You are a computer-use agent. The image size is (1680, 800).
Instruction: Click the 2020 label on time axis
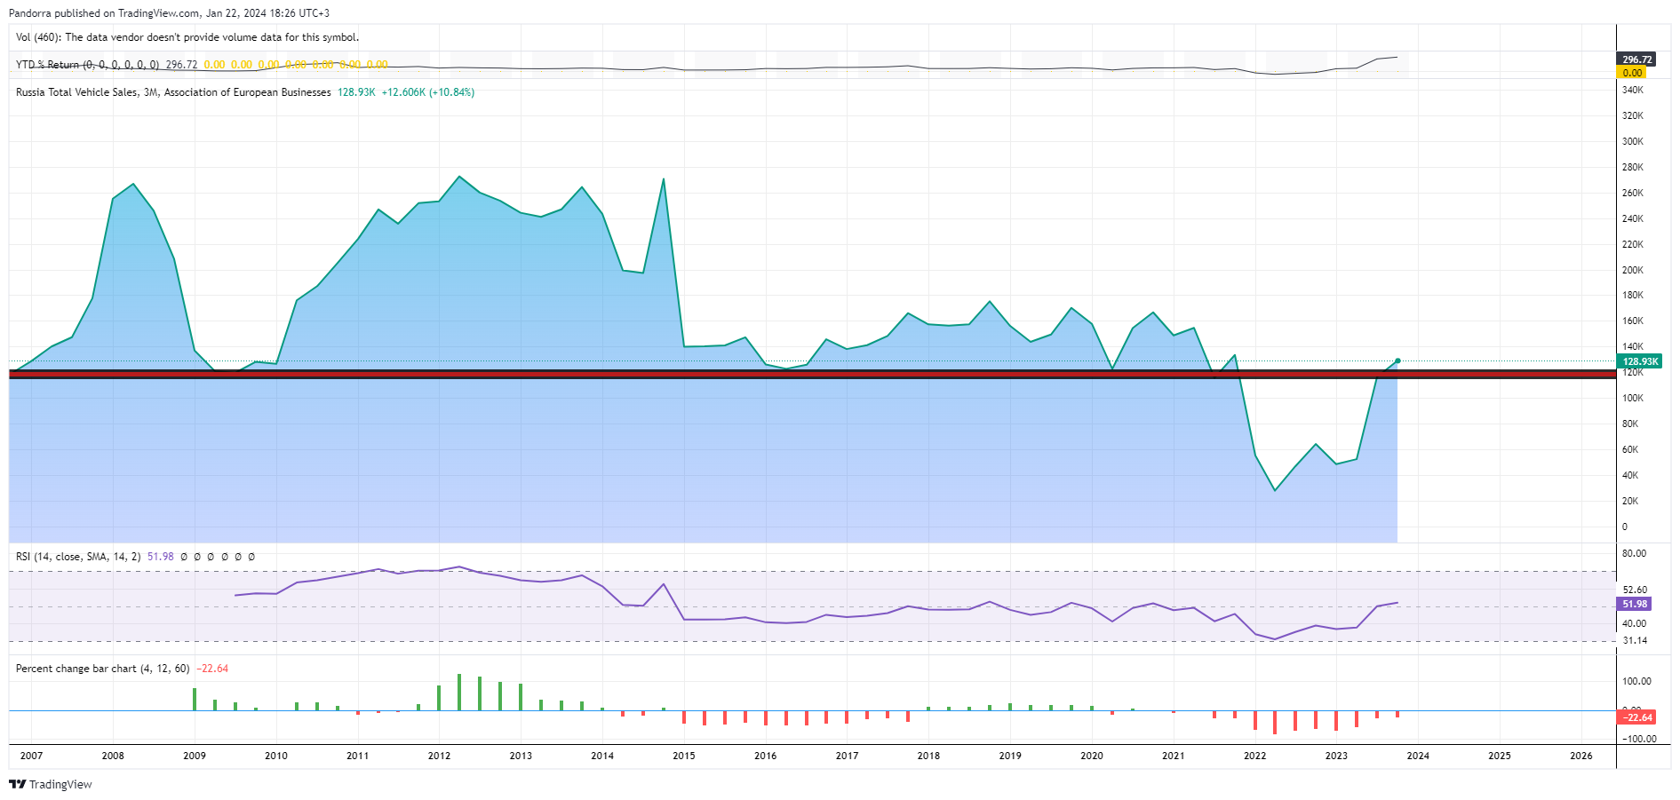coord(1092,756)
